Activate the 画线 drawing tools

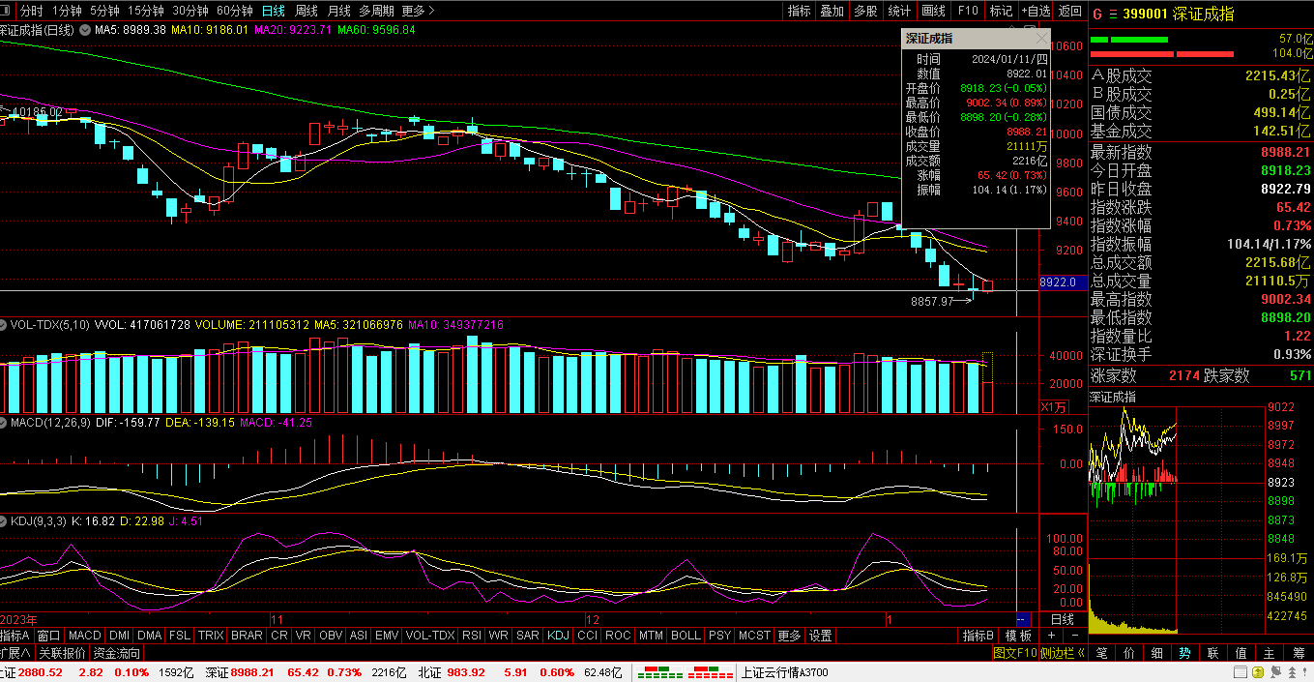click(934, 11)
